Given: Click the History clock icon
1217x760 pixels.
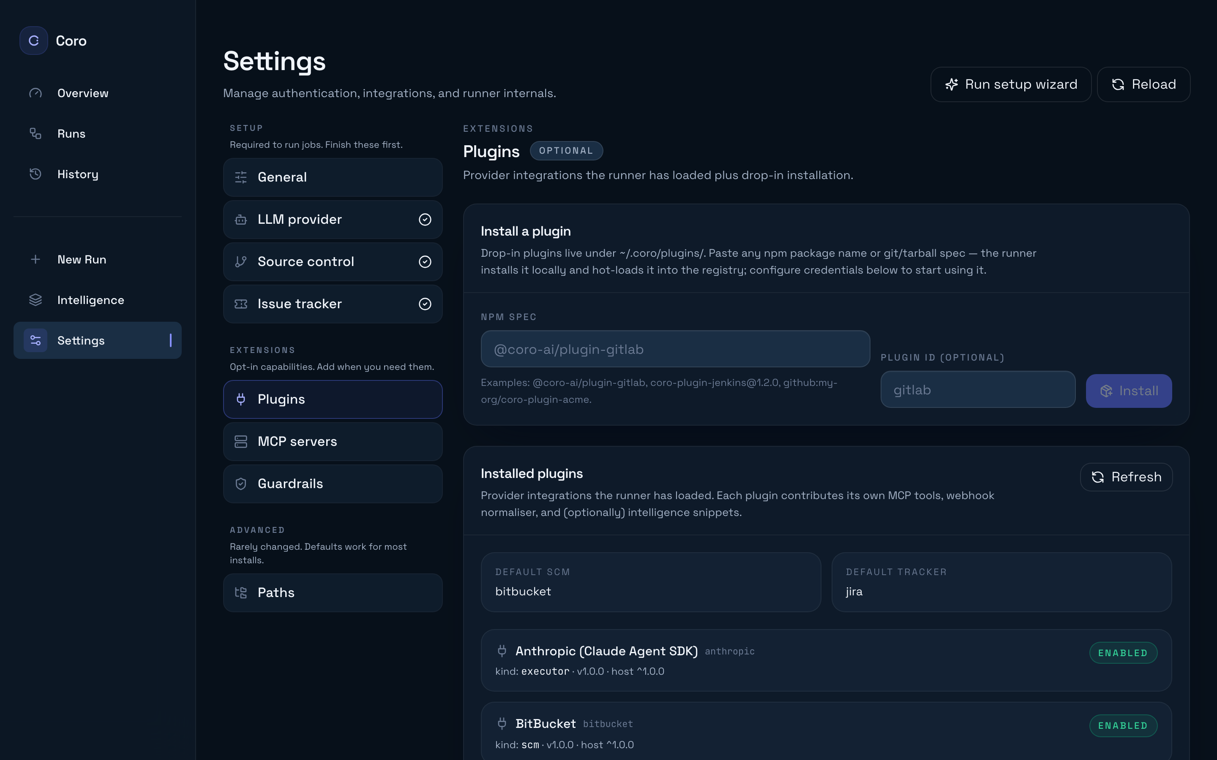Looking at the screenshot, I should pyautogui.click(x=35, y=174).
